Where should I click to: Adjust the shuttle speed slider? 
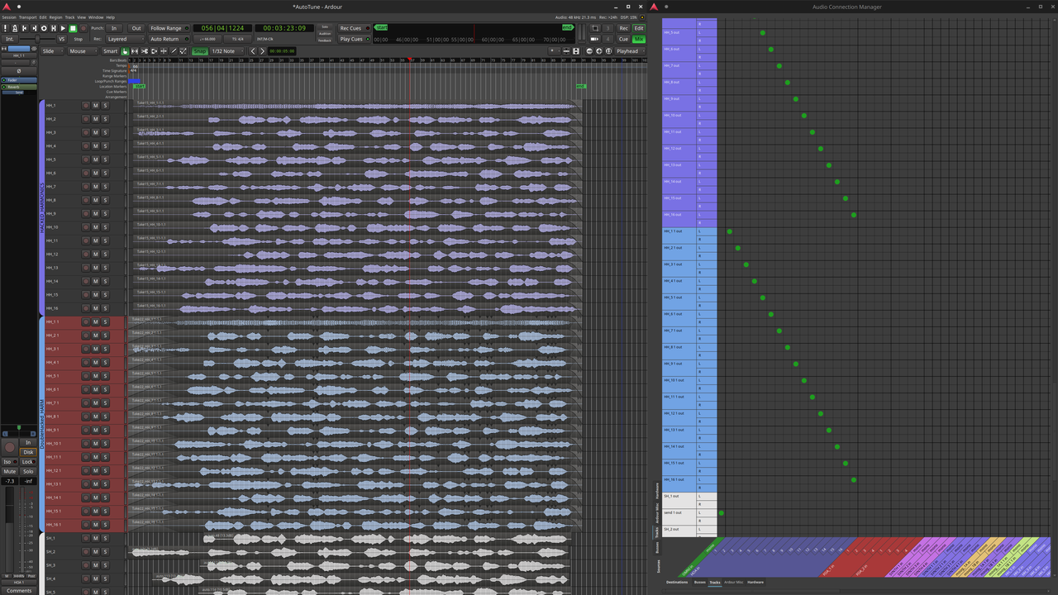point(37,39)
